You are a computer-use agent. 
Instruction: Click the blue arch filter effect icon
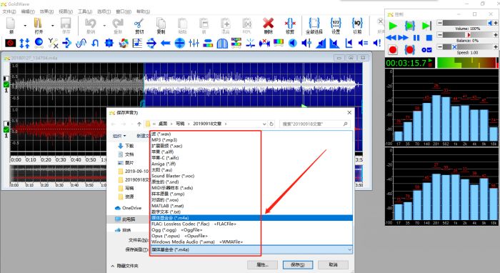[x=222, y=43]
